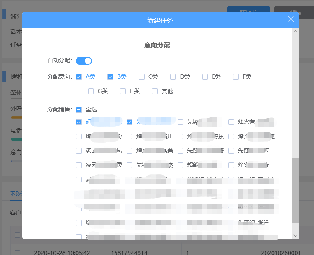Screen dimensions: 314x255
Task: Click the dialog's vertical scrollbar thumb
Action: [295, 190]
